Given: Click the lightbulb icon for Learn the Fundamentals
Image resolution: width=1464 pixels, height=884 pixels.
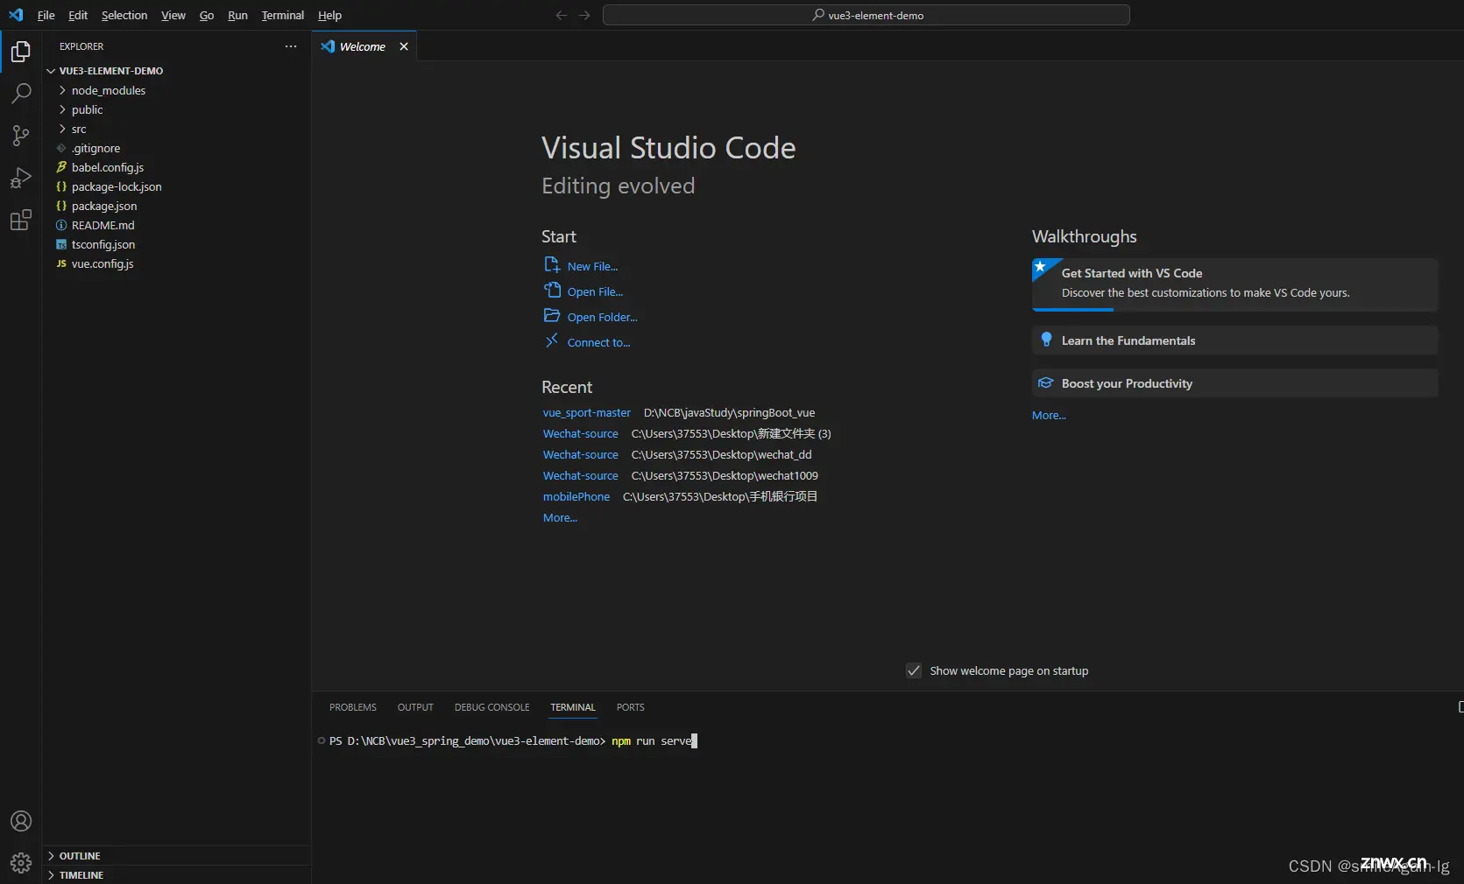Looking at the screenshot, I should tap(1046, 340).
